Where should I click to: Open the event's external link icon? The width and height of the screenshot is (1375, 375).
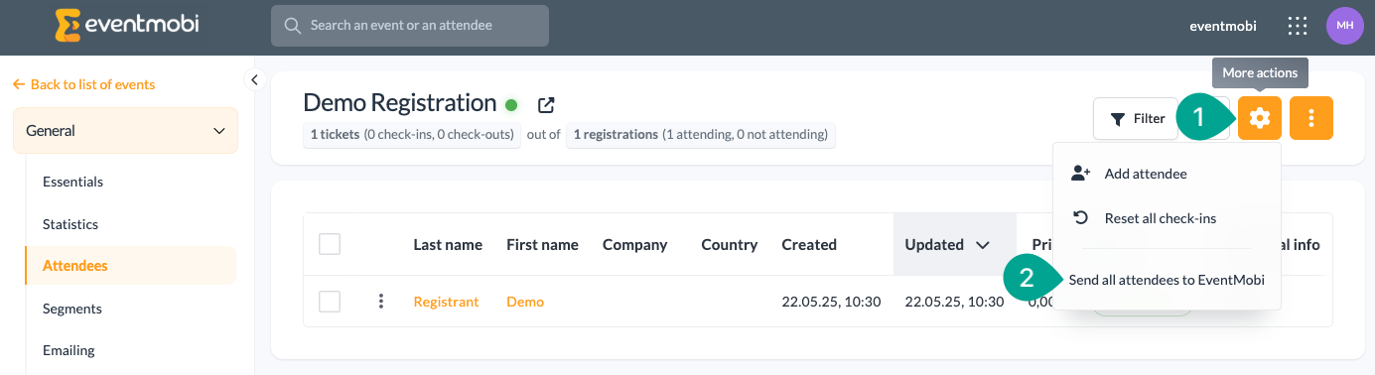pos(546,104)
